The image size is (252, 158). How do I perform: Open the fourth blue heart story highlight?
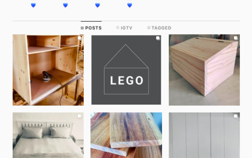(130, 5)
